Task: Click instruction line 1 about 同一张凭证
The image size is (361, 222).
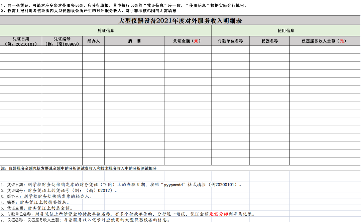Action: coord(124,5)
